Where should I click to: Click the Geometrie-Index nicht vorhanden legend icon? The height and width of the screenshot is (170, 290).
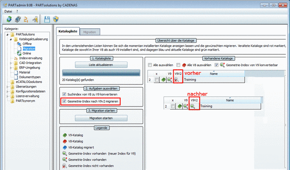tap(64, 166)
